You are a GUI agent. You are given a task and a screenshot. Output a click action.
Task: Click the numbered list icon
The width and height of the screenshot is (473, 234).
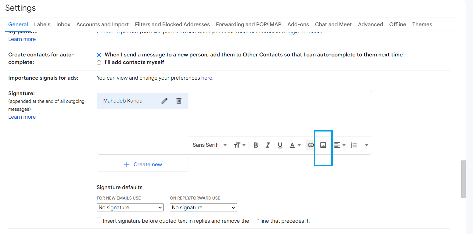pyautogui.click(x=354, y=145)
